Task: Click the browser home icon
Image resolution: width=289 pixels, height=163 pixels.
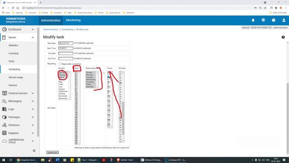Action: 18,8
